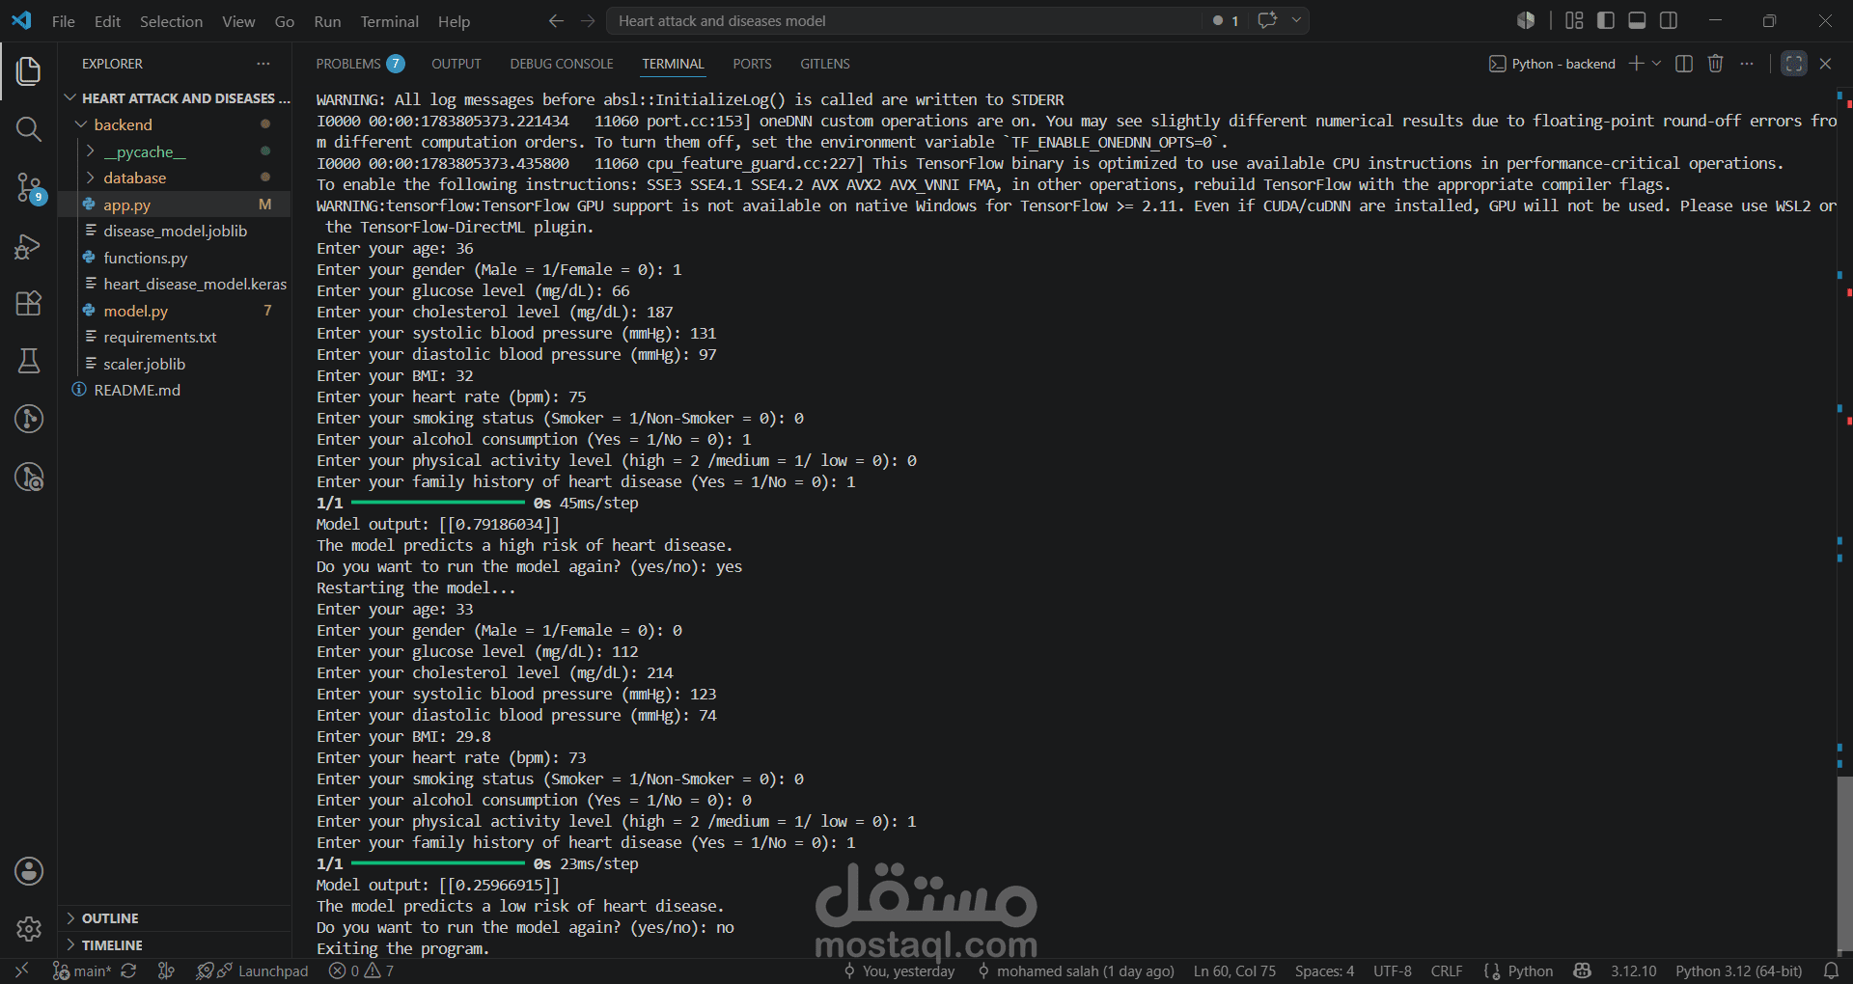Open the Copilot chat icon in title bar
The width and height of the screenshot is (1853, 984).
click(1267, 20)
